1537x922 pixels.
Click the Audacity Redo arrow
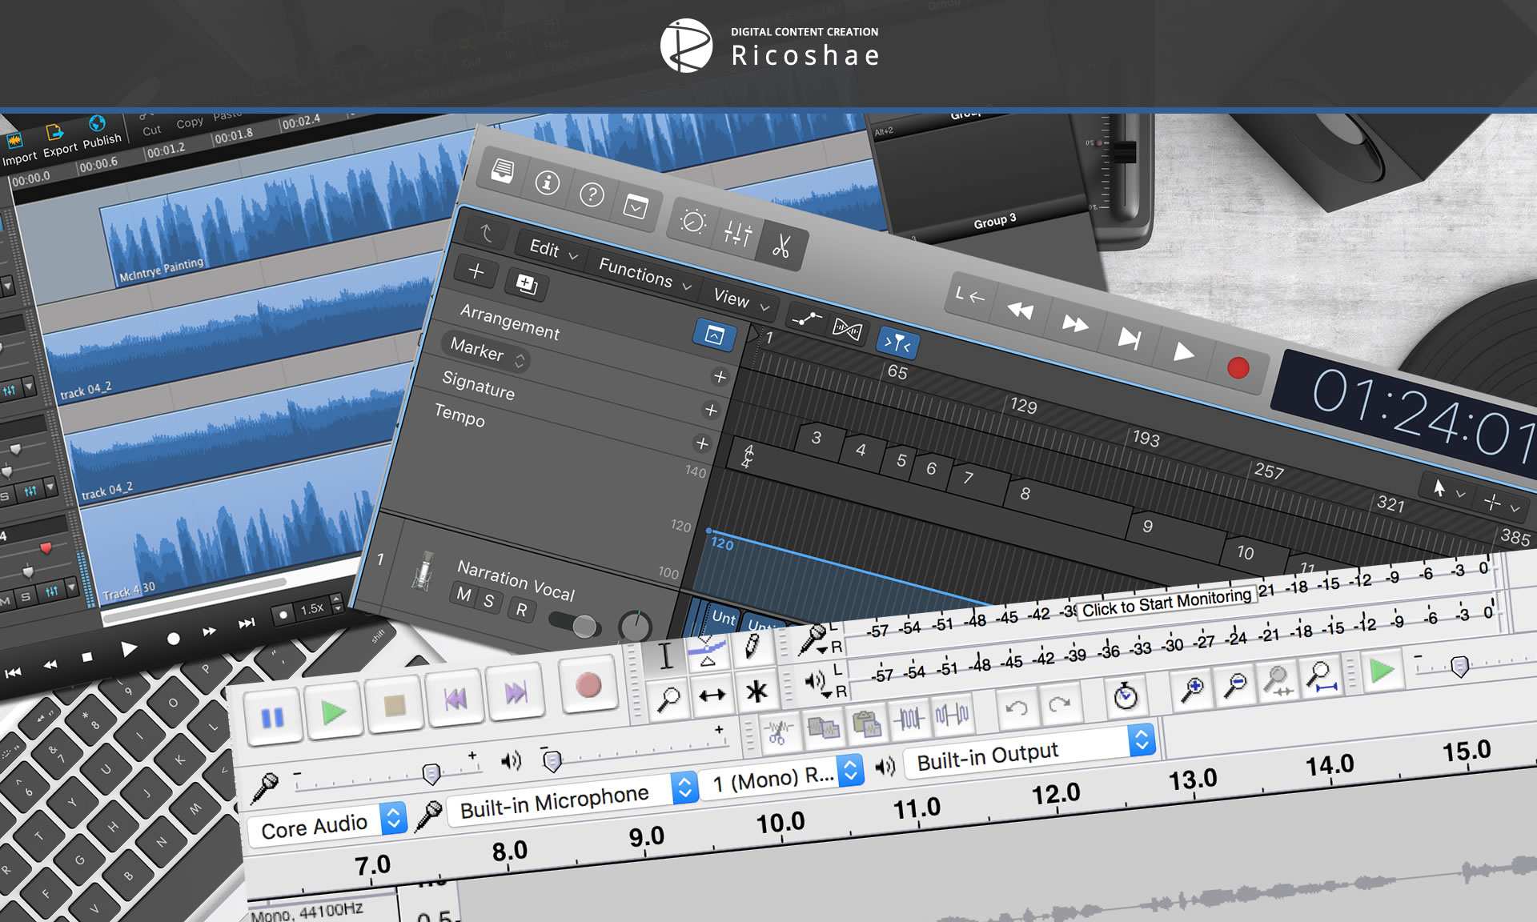(x=1060, y=704)
